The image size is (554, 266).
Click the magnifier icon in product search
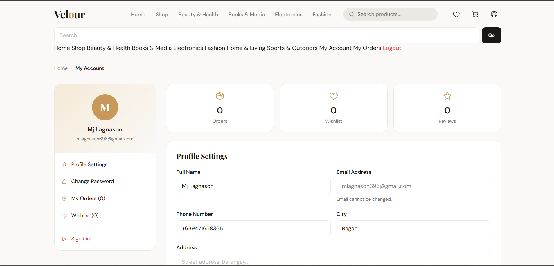click(352, 14)
